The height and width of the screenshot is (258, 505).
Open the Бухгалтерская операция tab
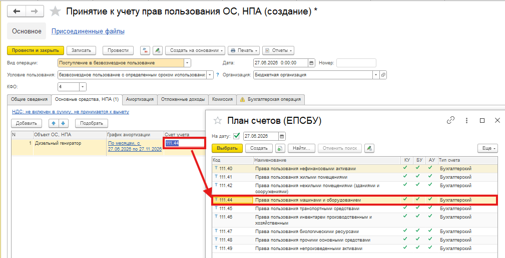(x=271, y=99)
